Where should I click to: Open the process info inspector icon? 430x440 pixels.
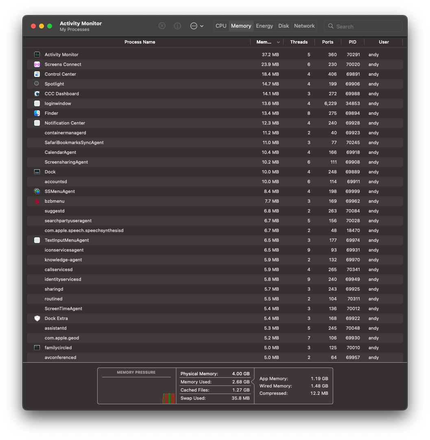point(177,26)
